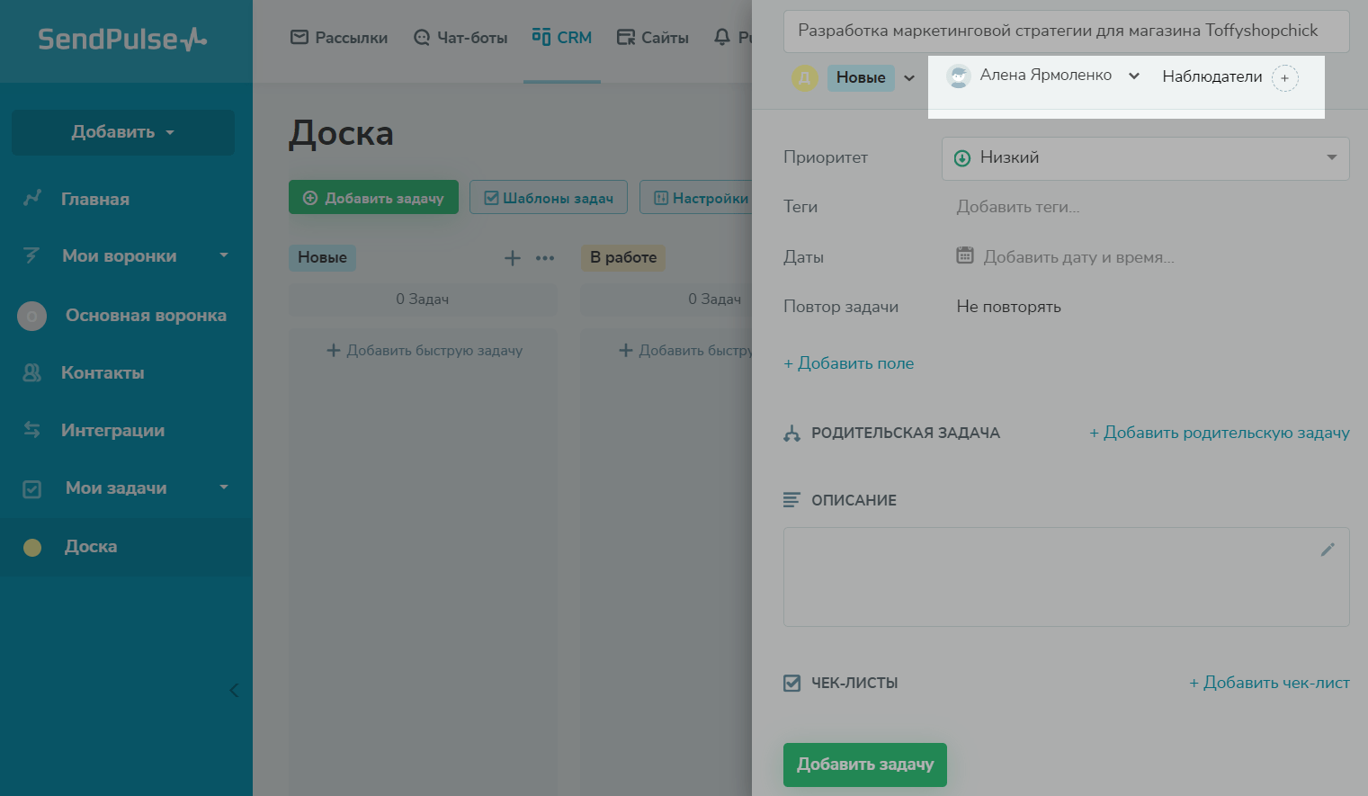The width and height of the screenshot is (1368, 796).
Task: Switch to the Чат-боты tab
Action: [460, 38]
